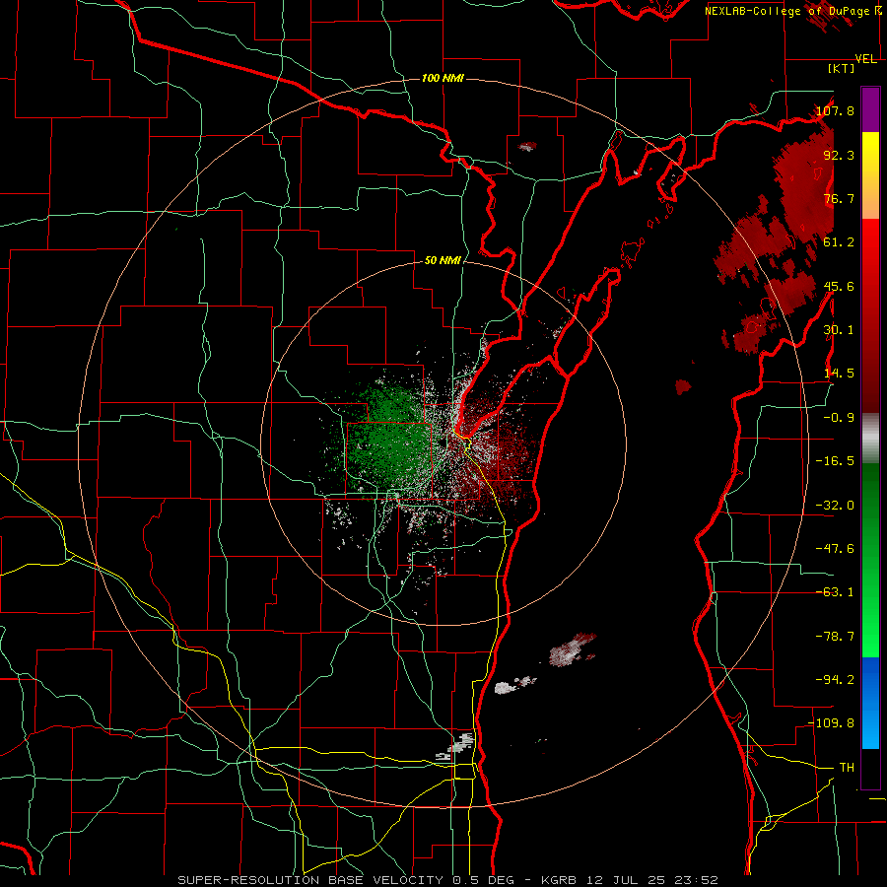Click the 100 NMI range ring label
Screen dimensions: 887x887
(443, 78)
